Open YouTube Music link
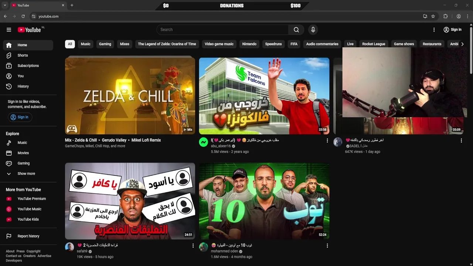The image size is (473, 266). (x=28, y=209)
